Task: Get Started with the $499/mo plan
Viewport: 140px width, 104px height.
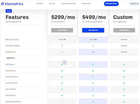Action: pos(93,30)
